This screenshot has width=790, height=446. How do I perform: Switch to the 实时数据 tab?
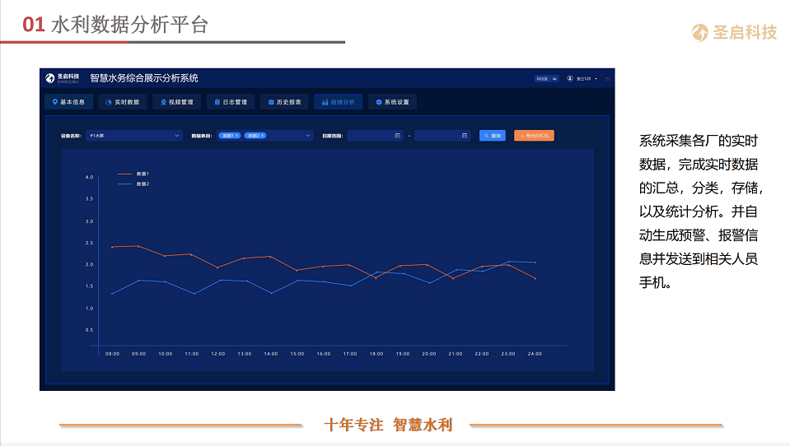pyautogui.click(x=123, y=102)
